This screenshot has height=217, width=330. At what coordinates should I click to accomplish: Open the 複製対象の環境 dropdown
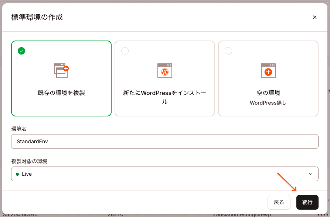pos(164,174)
